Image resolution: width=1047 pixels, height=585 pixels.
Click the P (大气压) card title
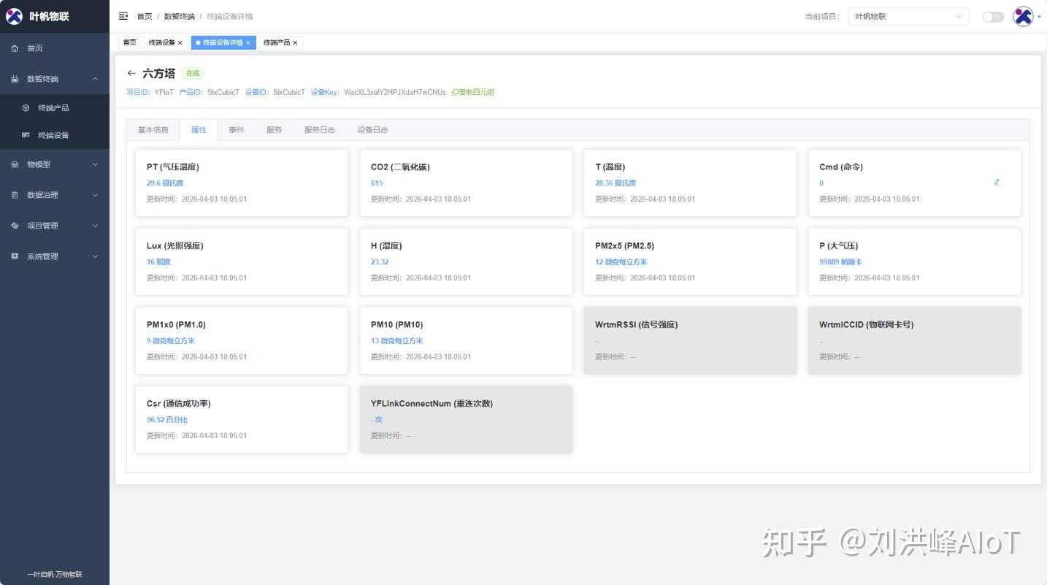[x=839, y=246]
